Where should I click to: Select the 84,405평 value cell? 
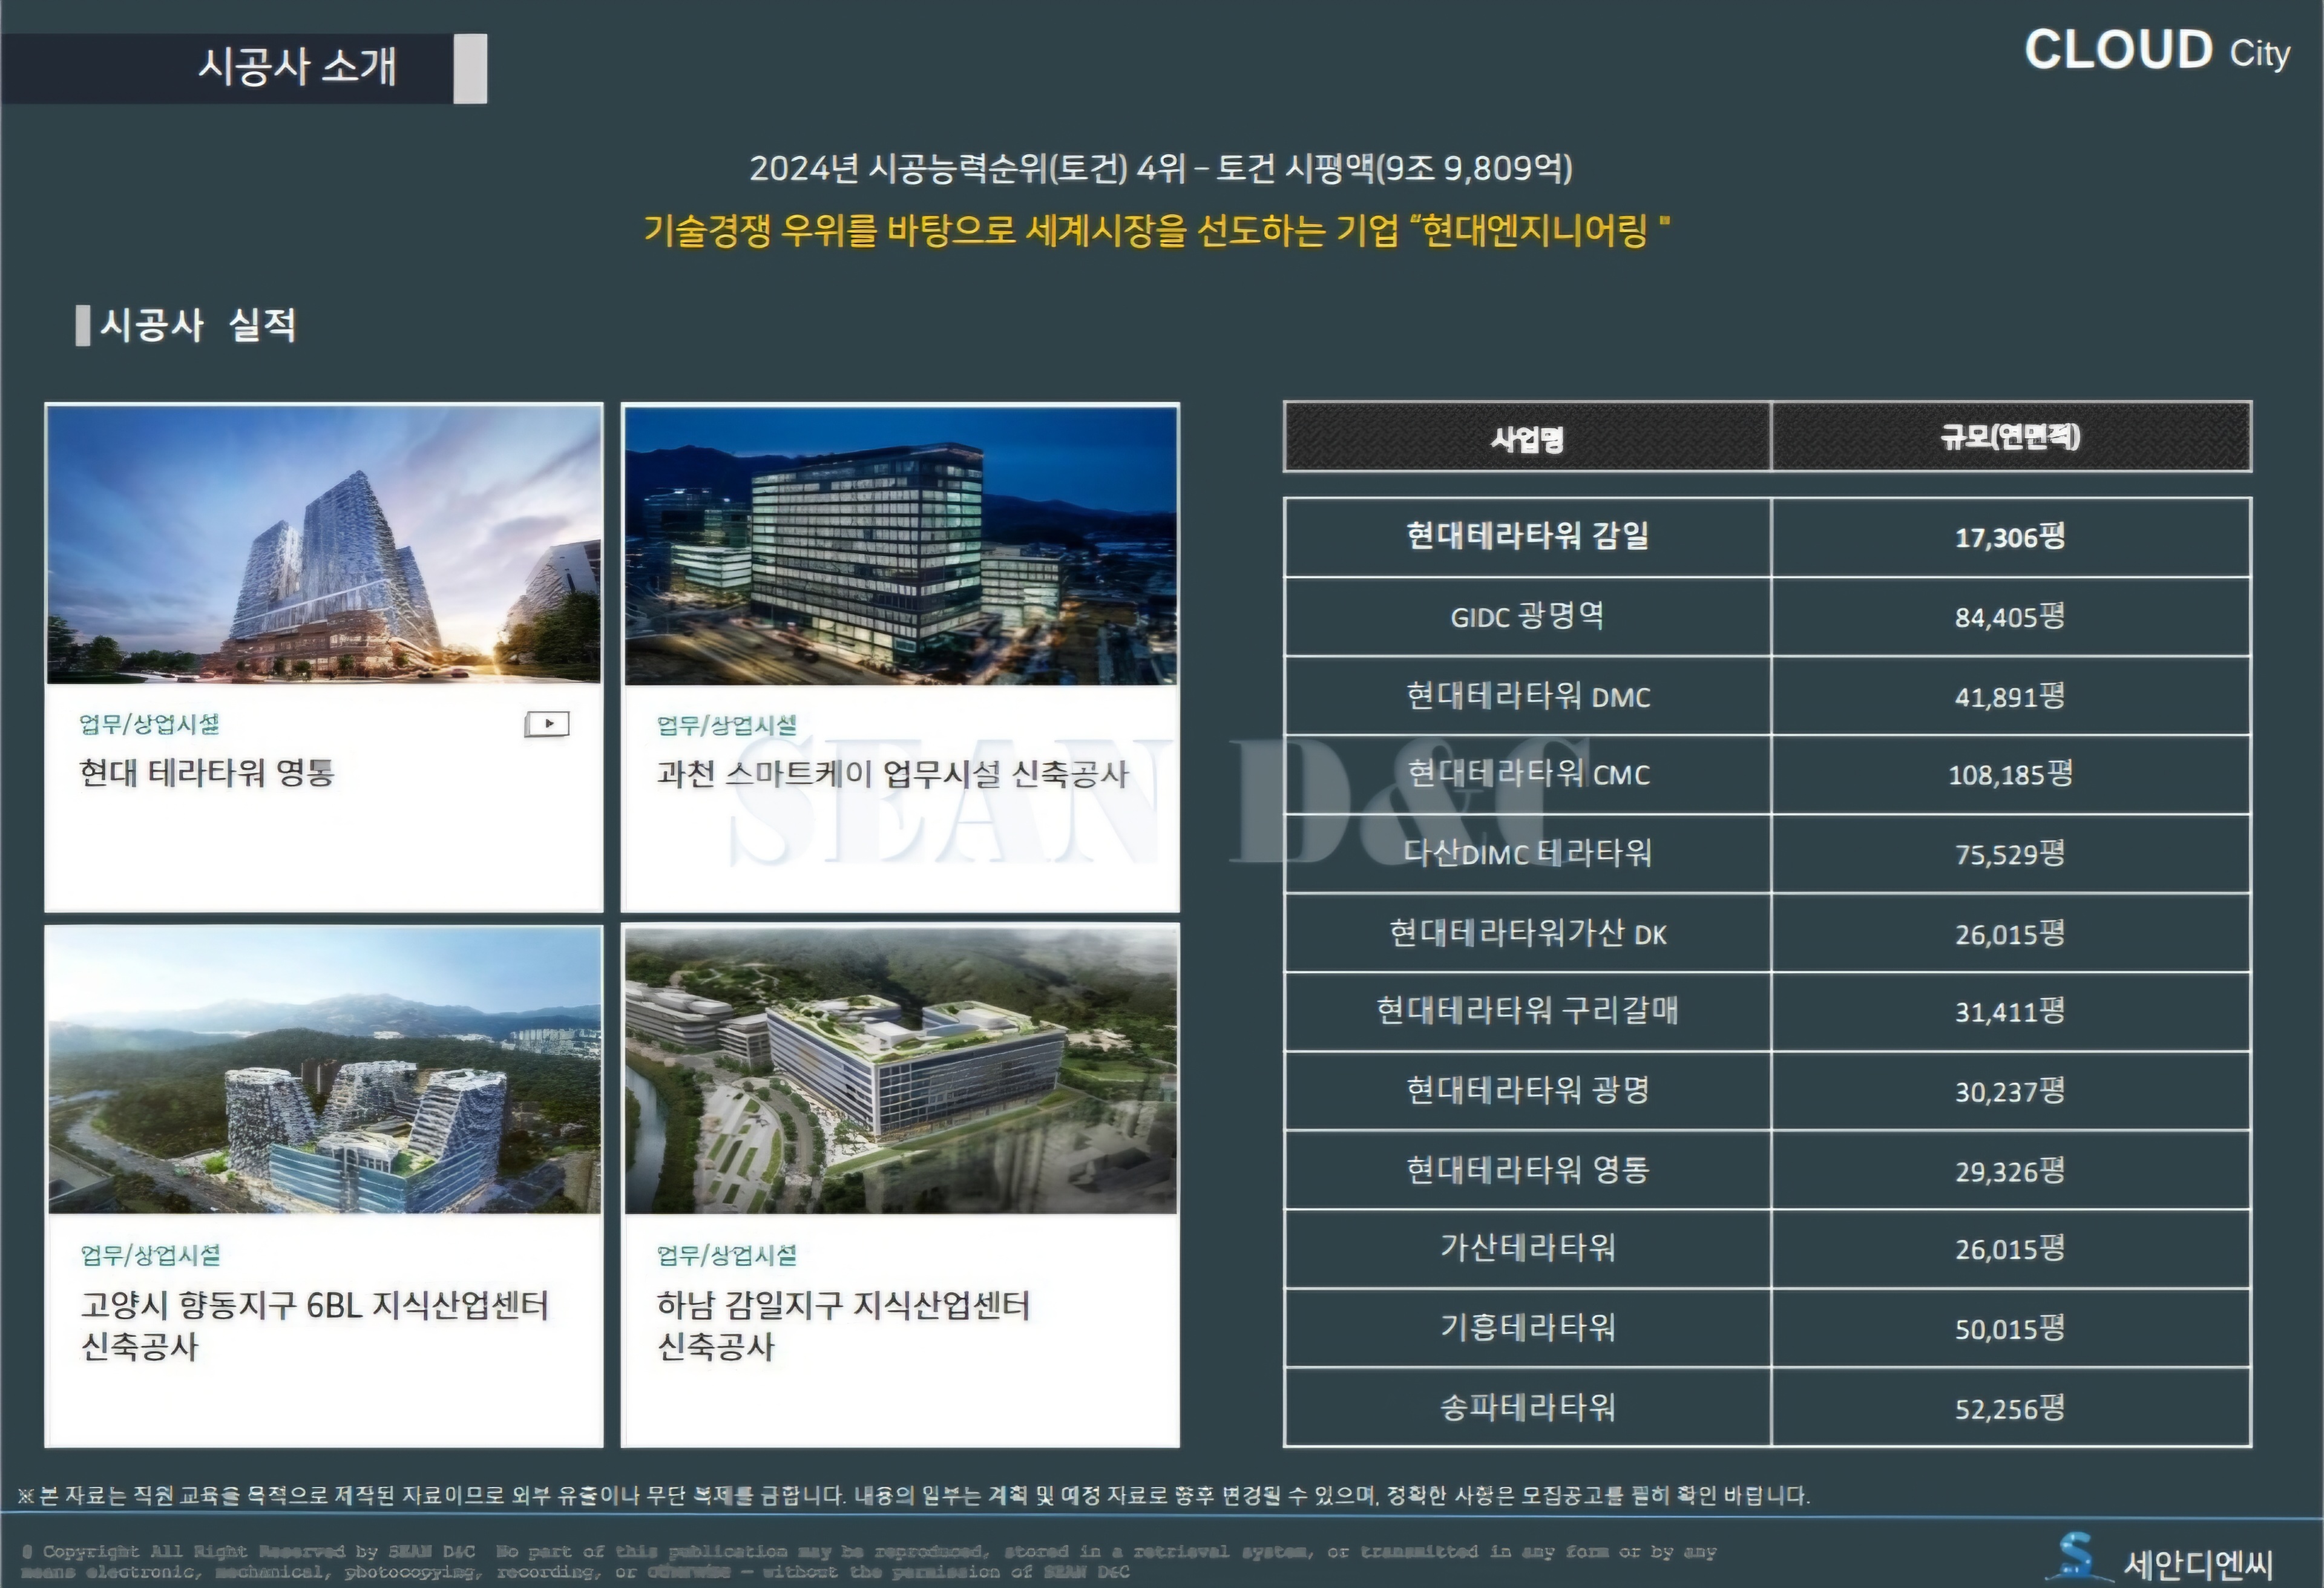point(2011,617)
